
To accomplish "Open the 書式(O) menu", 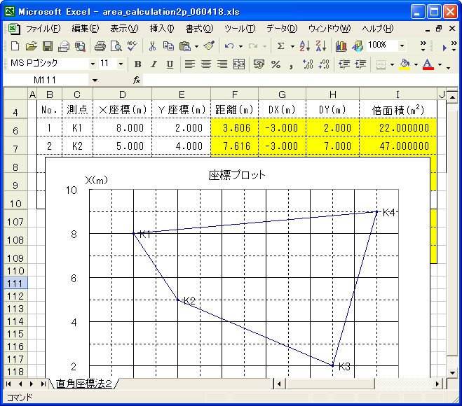I will (199, 29).
